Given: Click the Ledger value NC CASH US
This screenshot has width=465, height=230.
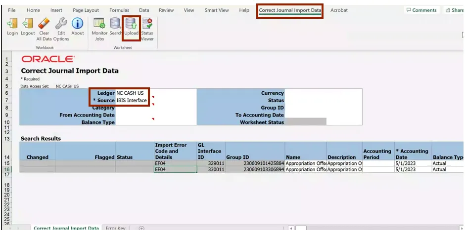Looking at the screenshot, I should click(x=130, y=93).
